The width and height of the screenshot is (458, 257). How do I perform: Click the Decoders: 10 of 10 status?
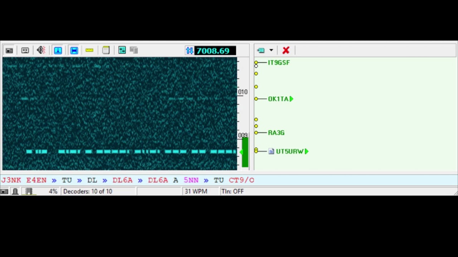88,192
